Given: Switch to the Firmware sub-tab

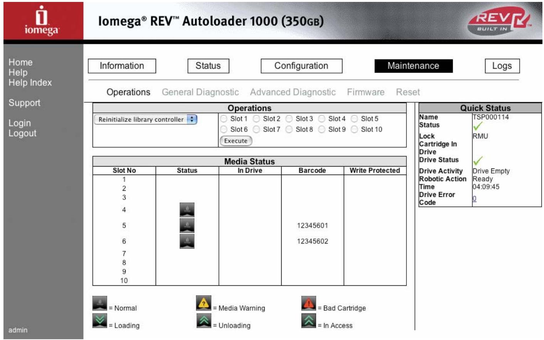Looking at the screenshot, I should pos(366,92).
